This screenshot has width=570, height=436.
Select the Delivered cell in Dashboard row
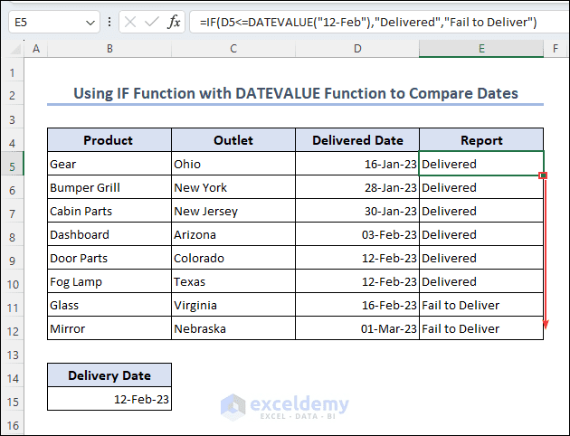481,234
